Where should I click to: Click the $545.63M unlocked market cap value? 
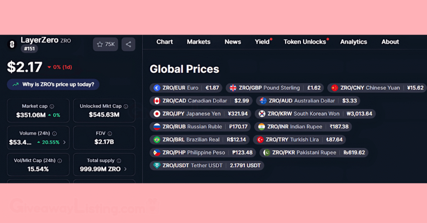point(104,115)
